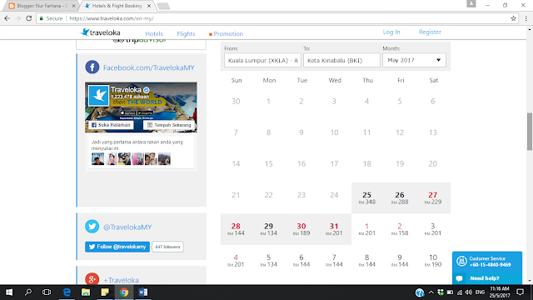Click the address bar URL

pyautogui.click(x=112, y=18)
